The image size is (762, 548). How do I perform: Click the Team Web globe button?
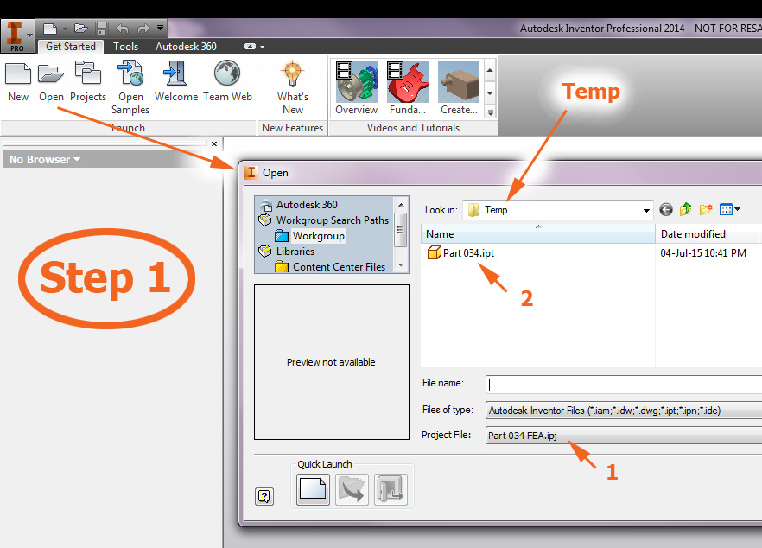[x=227, y=82]
